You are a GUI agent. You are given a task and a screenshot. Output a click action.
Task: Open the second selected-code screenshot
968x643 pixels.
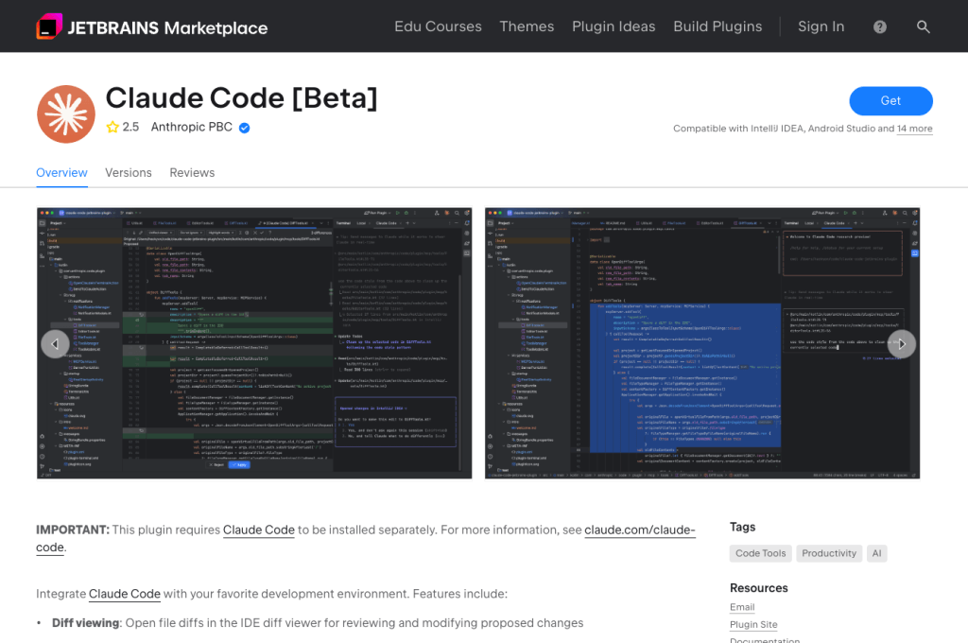click(702, 343)
